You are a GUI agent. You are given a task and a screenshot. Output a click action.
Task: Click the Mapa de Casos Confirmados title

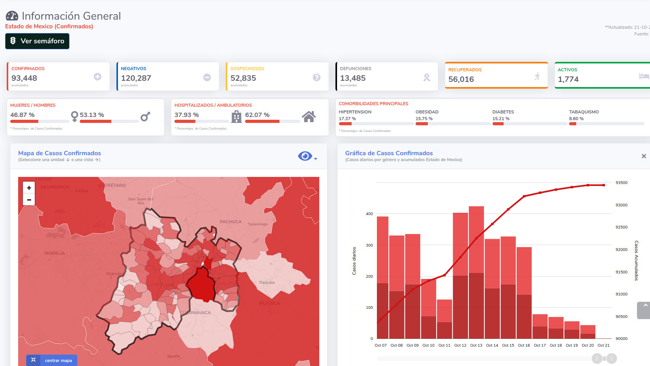[x=60, y=153]
